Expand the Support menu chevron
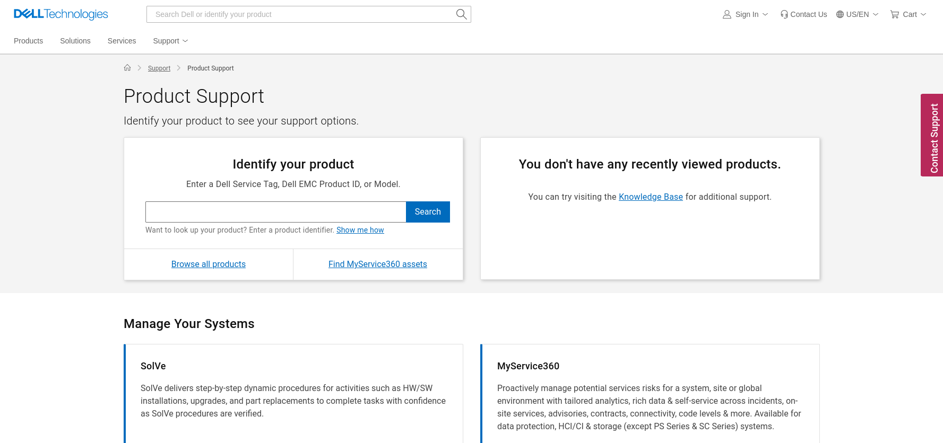Screen dimensions: 943x443 point(185,41)
